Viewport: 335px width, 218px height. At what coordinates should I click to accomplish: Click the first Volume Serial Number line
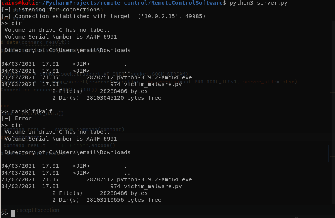point(61,37)
